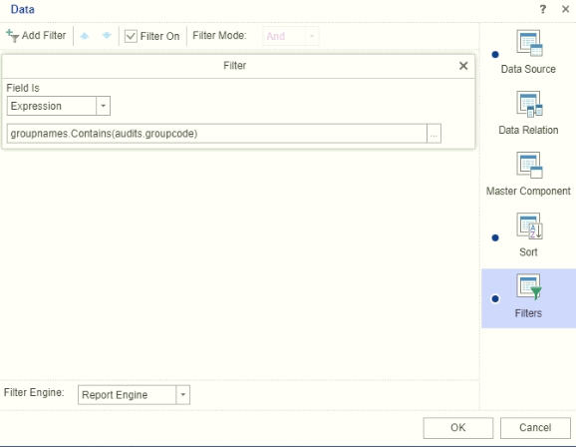This screenshot has width=576, height=447.
Task: Click the help question mark icon
Action: click(542, 9)
